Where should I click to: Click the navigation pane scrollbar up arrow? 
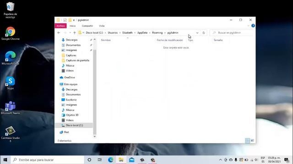(x=95, y=40)
